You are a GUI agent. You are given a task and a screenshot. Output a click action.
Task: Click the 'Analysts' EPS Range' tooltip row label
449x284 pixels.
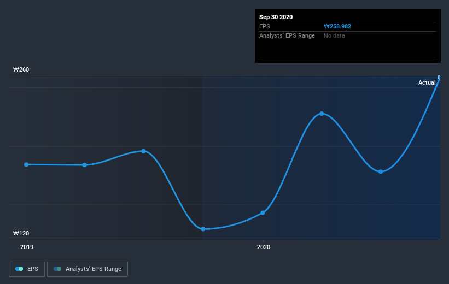pos(287,35)
